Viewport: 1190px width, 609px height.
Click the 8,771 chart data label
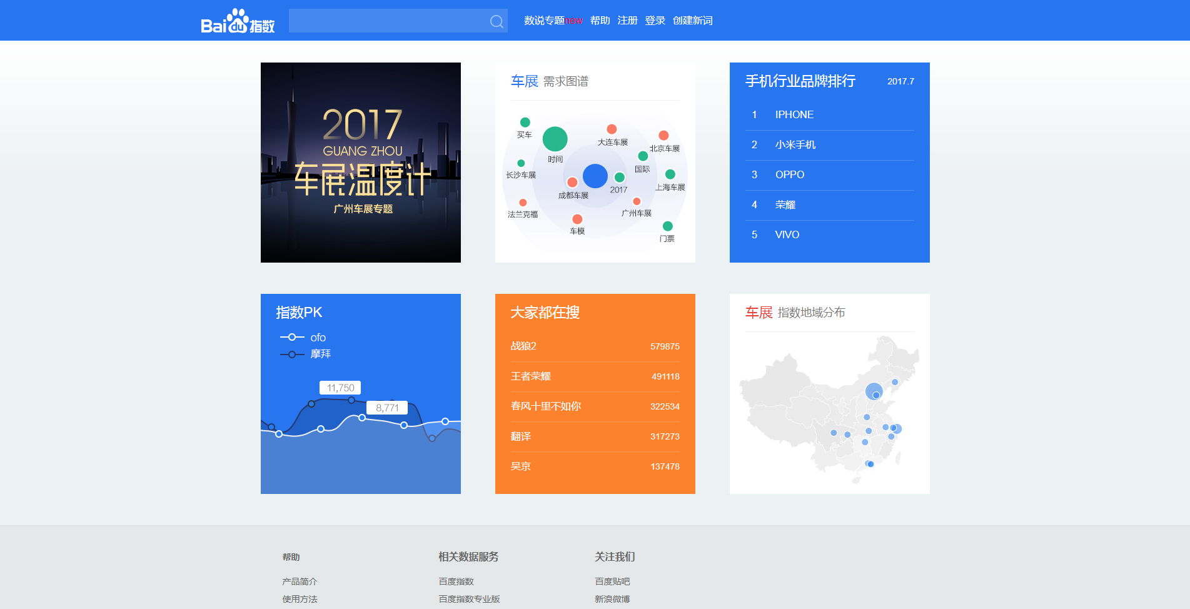point(387,408)
